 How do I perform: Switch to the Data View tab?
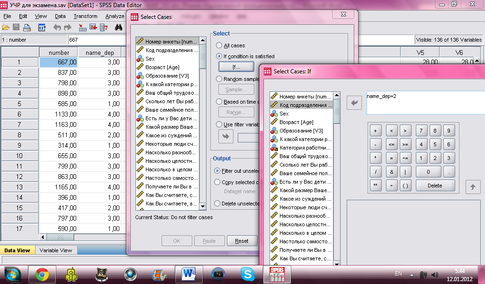pos(18,250)
